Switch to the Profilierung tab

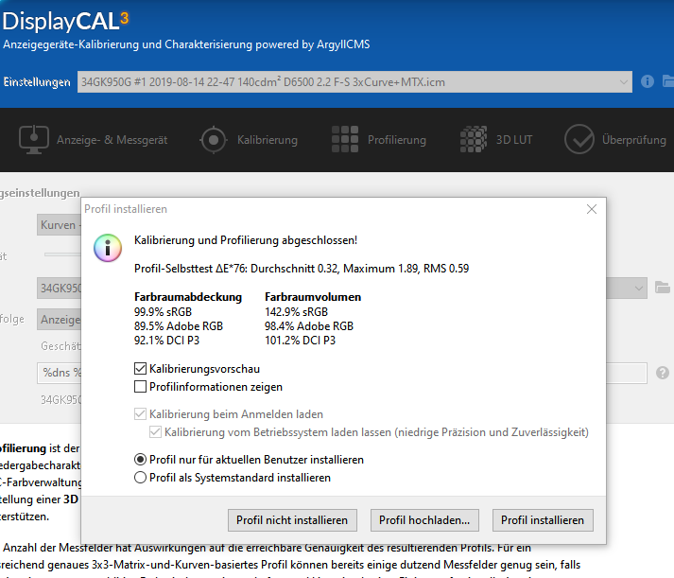379,140
